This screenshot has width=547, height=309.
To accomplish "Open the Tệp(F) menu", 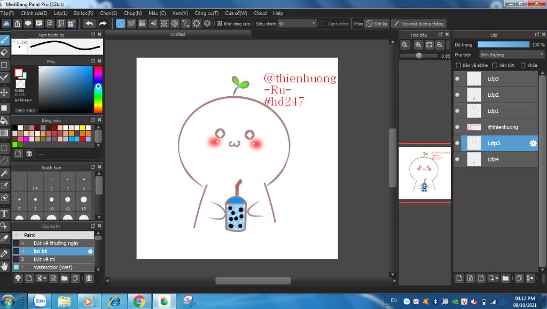I will tap(7, 13).
